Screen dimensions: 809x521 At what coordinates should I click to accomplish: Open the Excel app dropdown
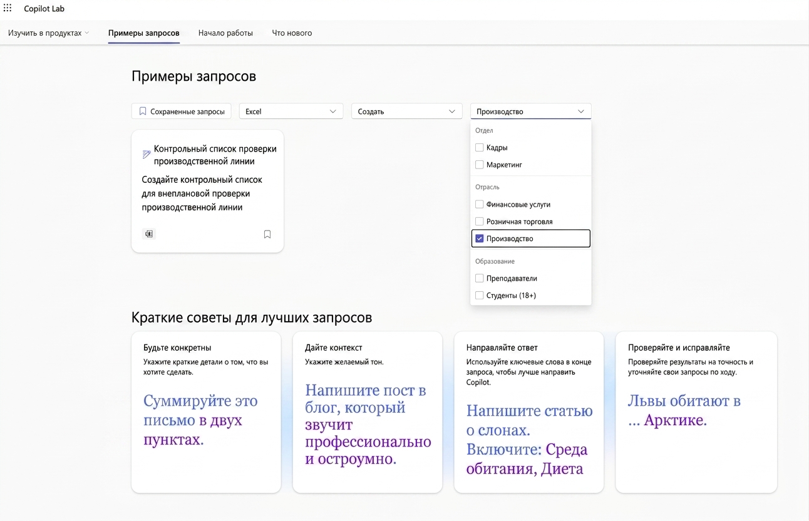291,111
